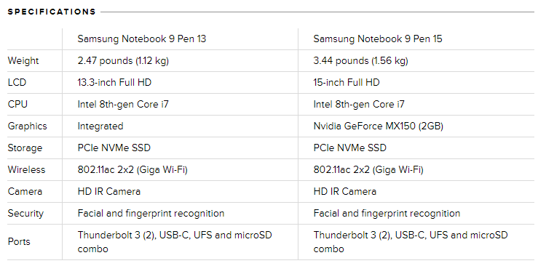Image resolution: width=538 pixels, height=266 pixels.
Task: Click the Graphics row label
Action: [27, 126]
